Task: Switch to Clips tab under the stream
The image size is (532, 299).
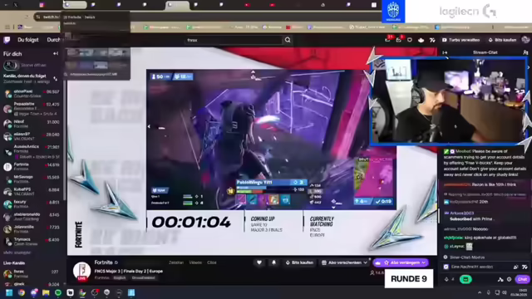Action: coord(212,262)
